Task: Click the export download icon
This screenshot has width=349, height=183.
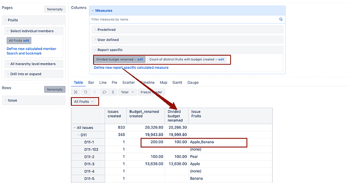Action: click(x=113, y=92)
